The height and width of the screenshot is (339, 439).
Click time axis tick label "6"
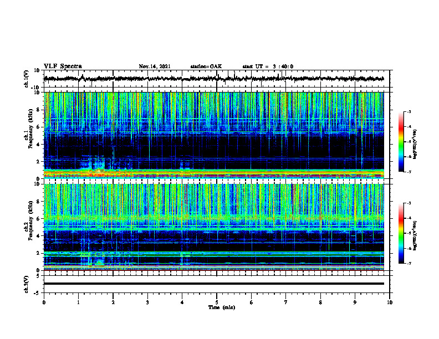coord(251,302)
